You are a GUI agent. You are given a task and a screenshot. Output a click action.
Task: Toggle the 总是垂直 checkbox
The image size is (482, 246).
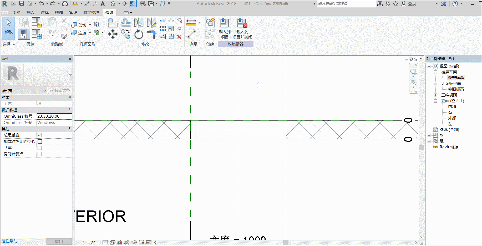point(40,135)
